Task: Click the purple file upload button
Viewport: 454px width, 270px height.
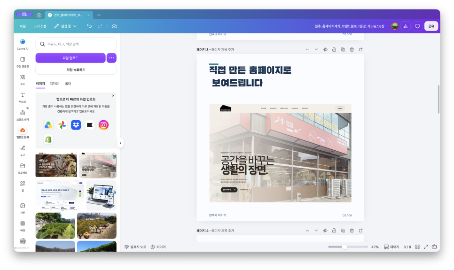Action: (x=70, y=58)
